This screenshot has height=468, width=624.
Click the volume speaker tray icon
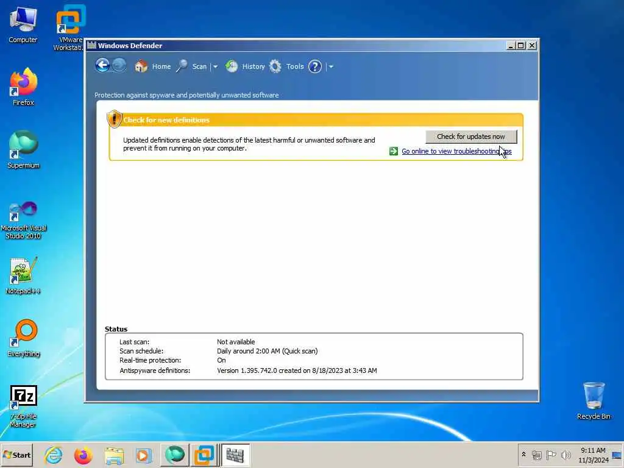(x=565, y=455)
